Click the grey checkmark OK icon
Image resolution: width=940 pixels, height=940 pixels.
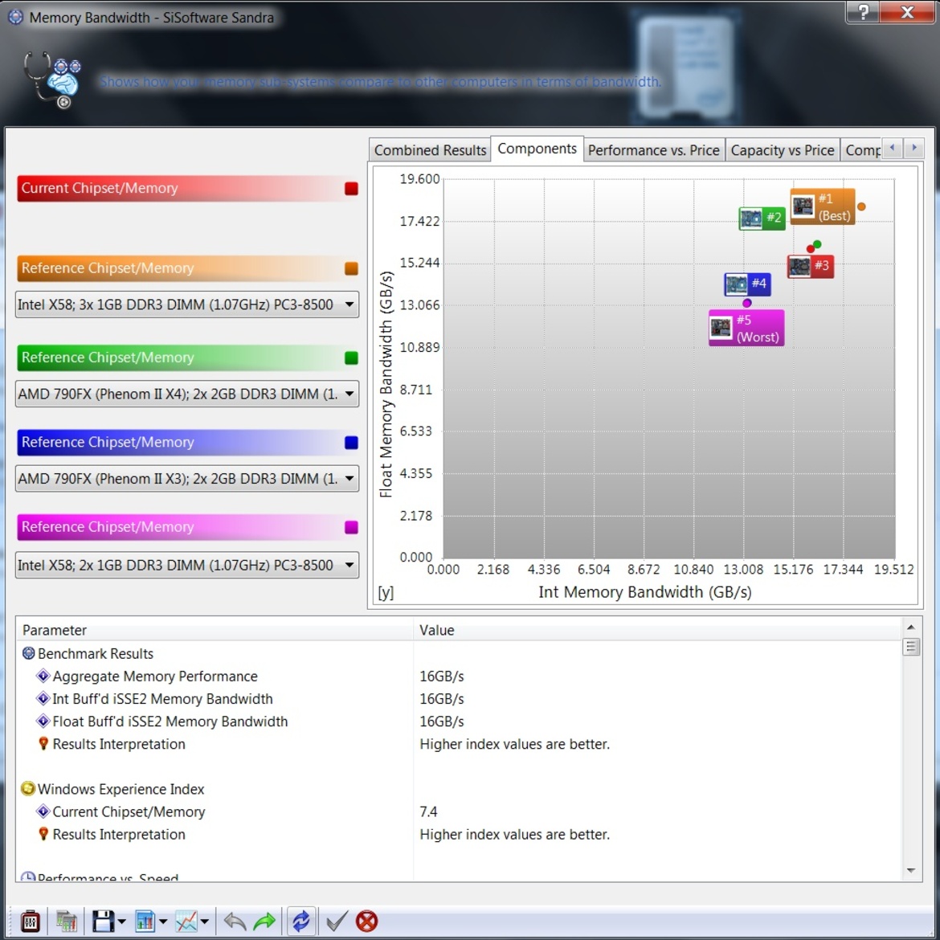tap(337, 921)
